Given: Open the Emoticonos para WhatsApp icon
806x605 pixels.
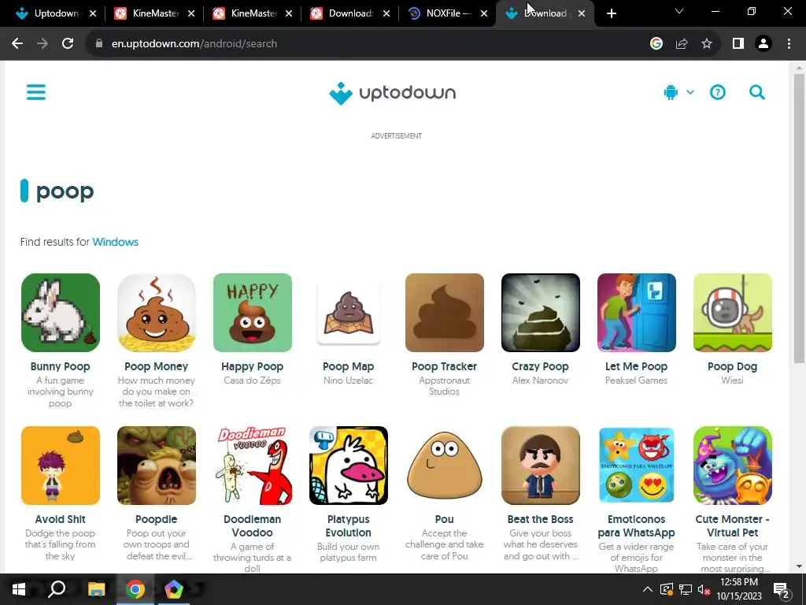Looking at the screenshot, I should (x=636, y=466).
